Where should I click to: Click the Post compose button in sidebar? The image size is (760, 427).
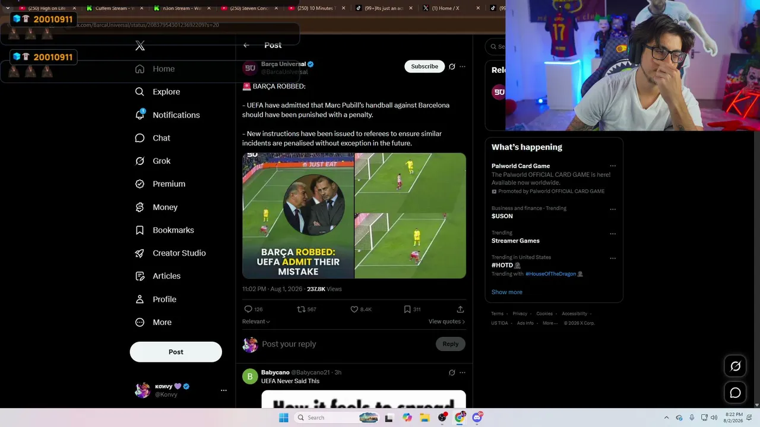[x=176, y=352]
